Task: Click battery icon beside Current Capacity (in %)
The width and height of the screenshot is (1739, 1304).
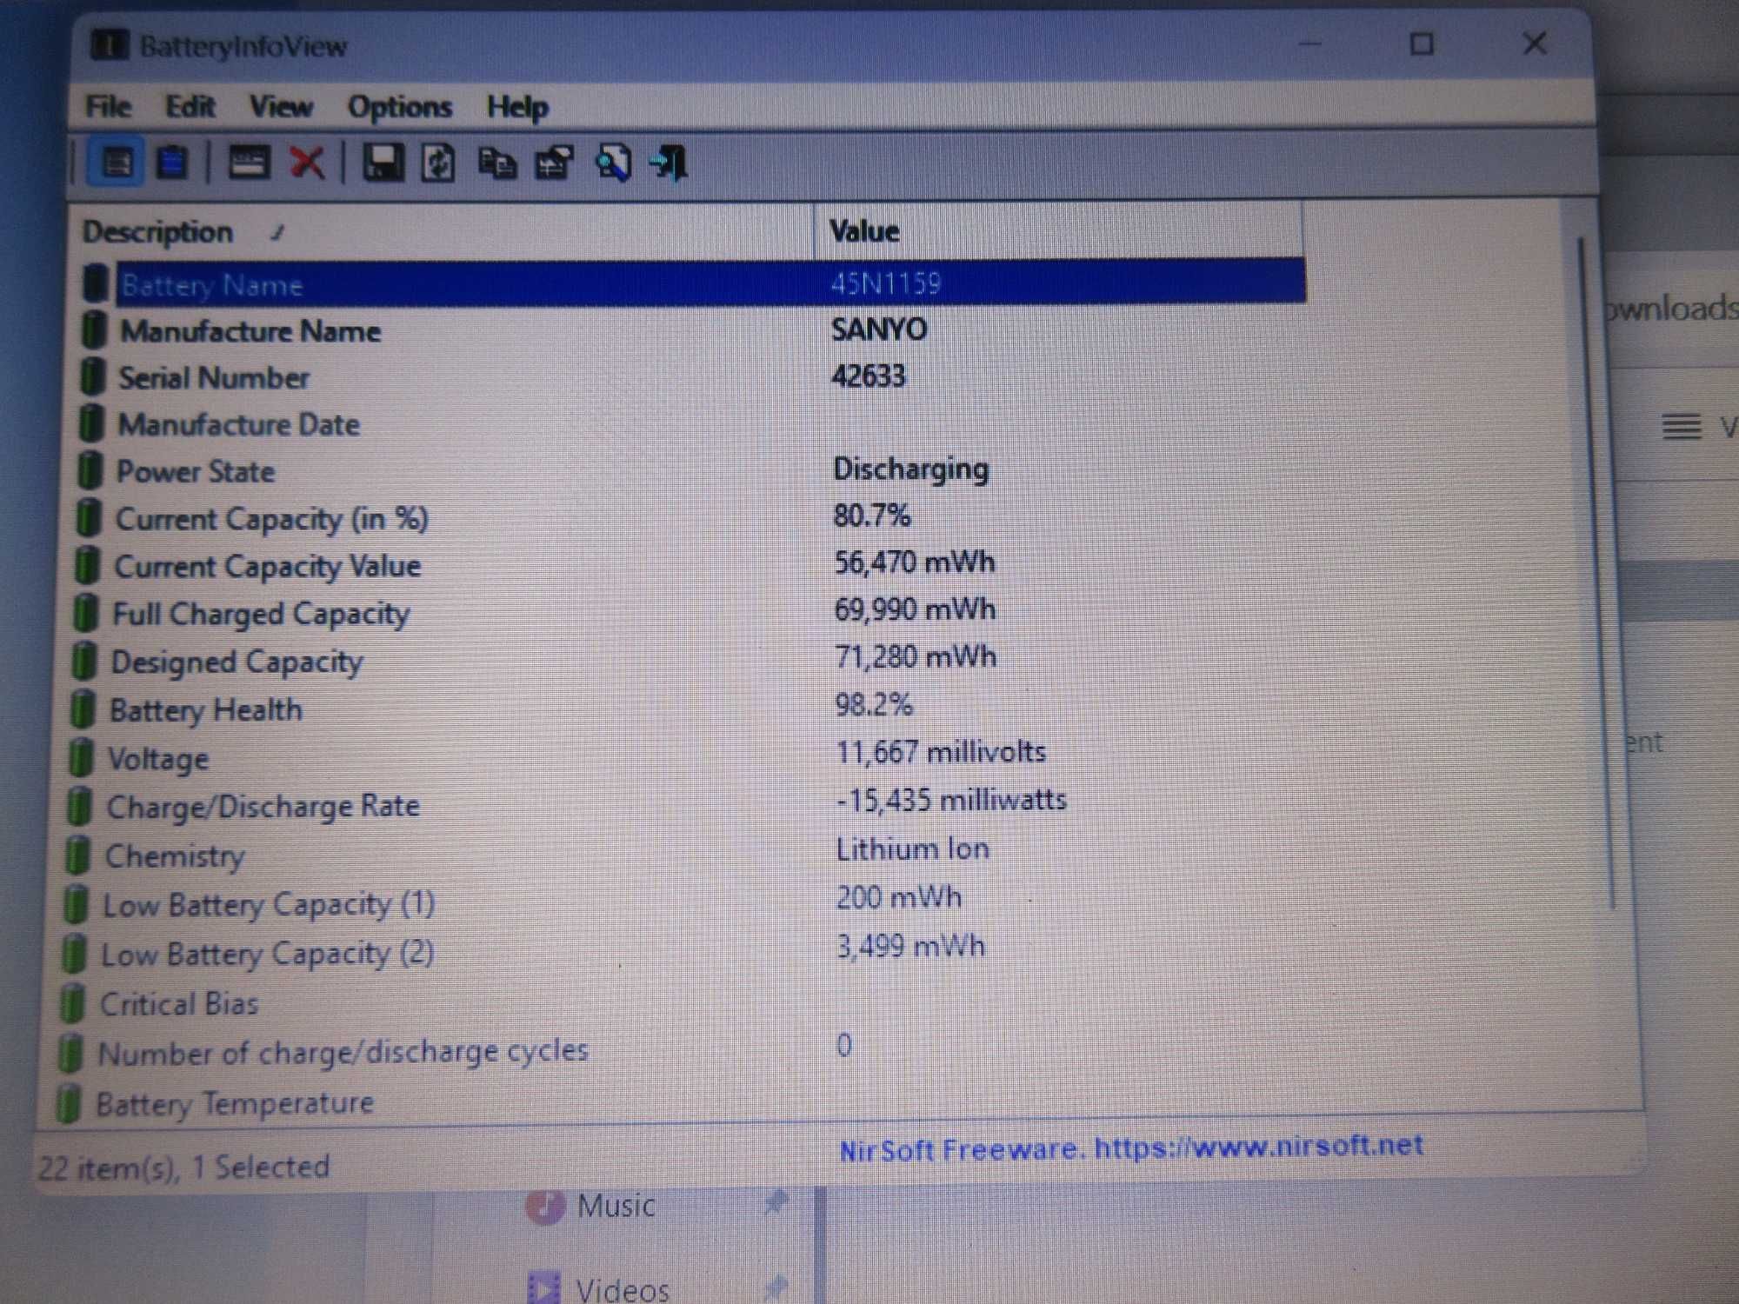Action: click(x=87, y=518)
